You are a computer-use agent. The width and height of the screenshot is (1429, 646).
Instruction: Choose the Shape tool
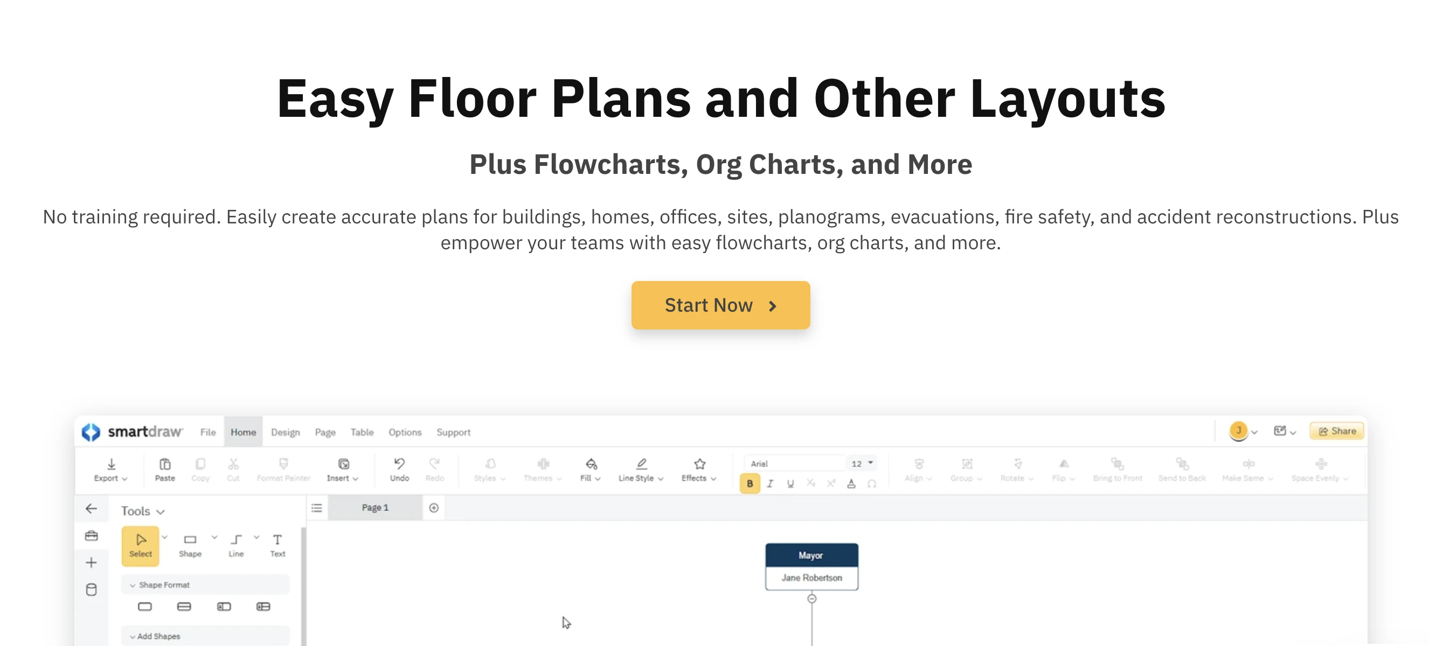(190, 546)
